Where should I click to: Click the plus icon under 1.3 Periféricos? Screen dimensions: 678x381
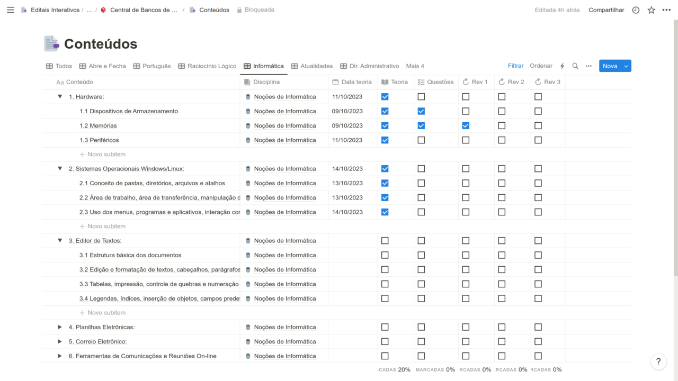click(82, 155)
